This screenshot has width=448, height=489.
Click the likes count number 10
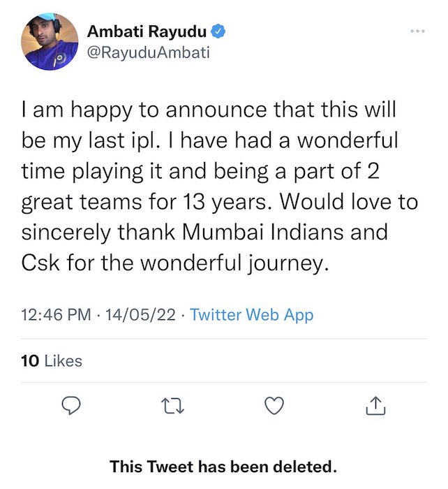[30, 361]
